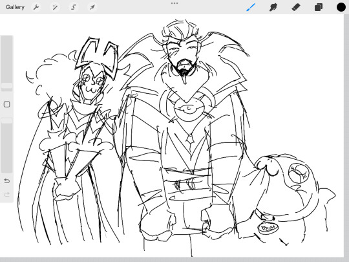The height and width of the screenshot is (262, 349).
Task: Open the black active color swatch
Action: 341,7
